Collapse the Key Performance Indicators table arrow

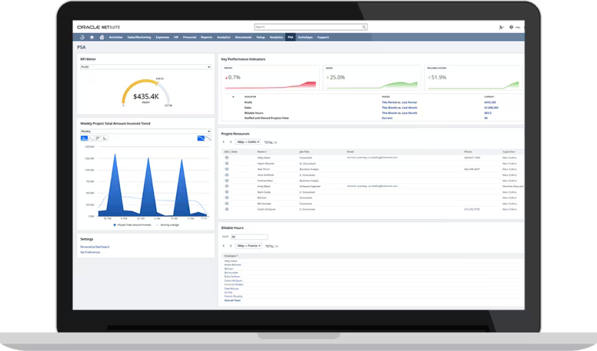232,96
